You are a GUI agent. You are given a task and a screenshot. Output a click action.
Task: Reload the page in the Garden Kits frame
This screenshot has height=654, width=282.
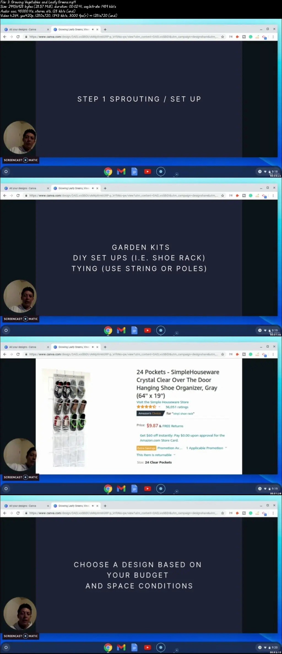[18, 196]
